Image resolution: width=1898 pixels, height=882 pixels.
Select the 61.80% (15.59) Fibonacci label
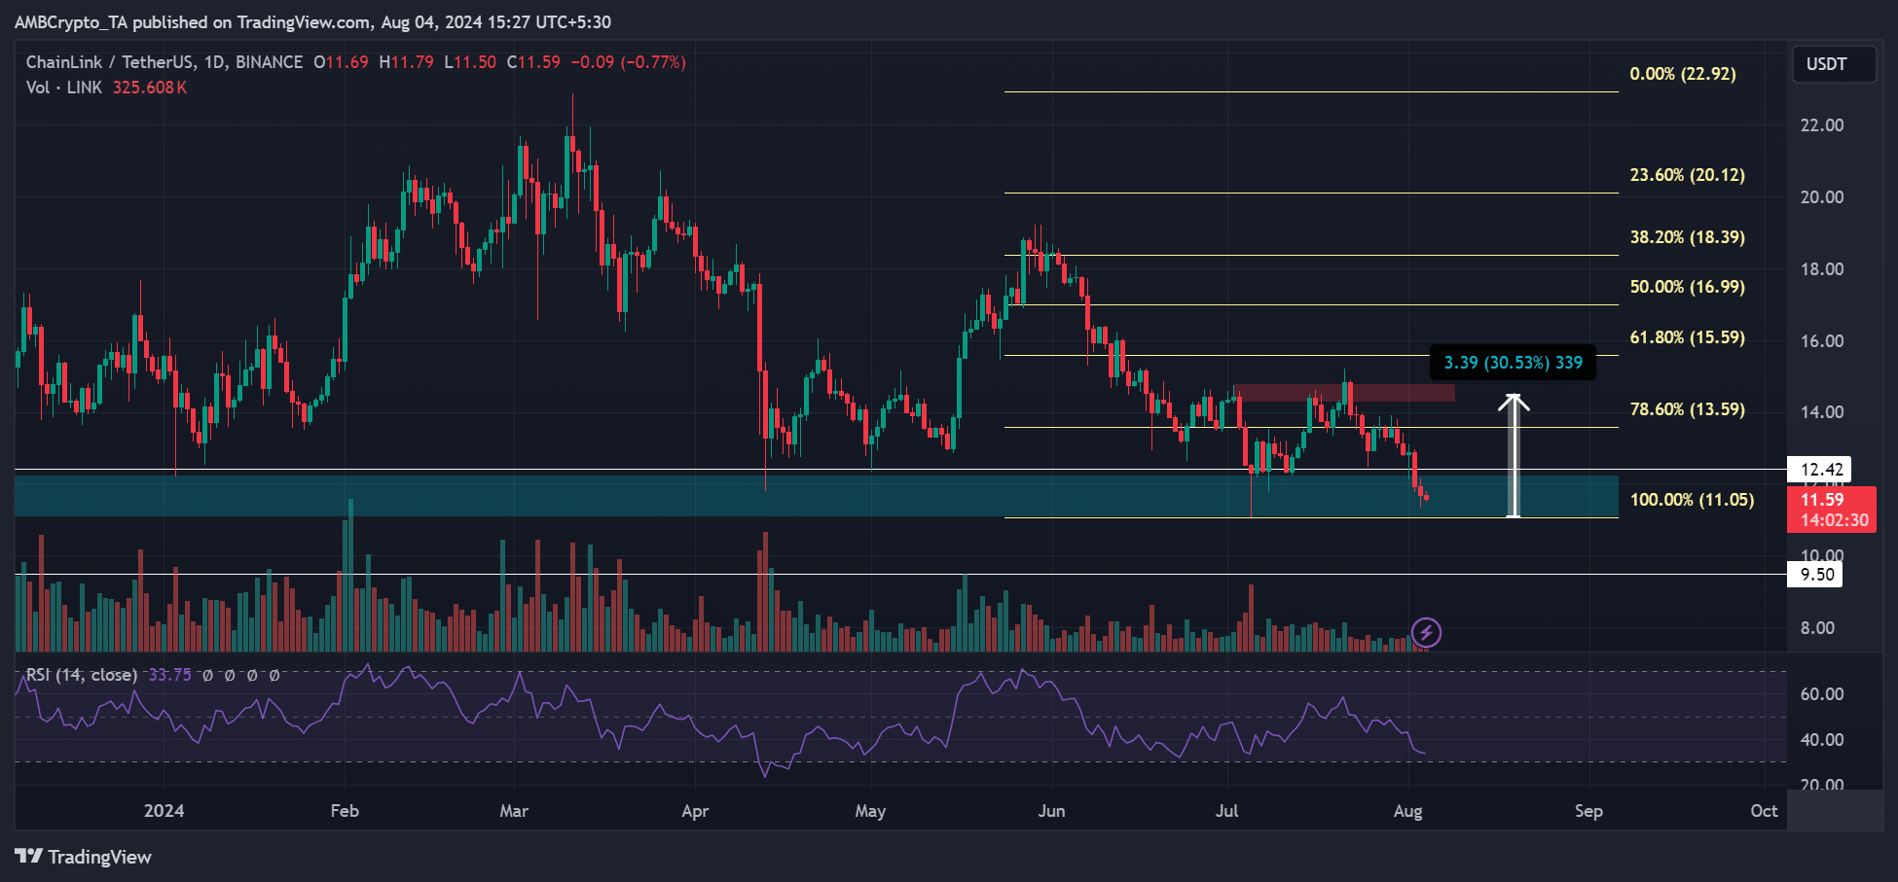[x=1688, y=337]
